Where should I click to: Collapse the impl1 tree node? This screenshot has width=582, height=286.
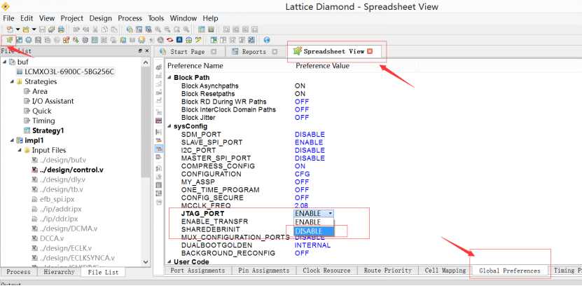[x=12, y=140]
